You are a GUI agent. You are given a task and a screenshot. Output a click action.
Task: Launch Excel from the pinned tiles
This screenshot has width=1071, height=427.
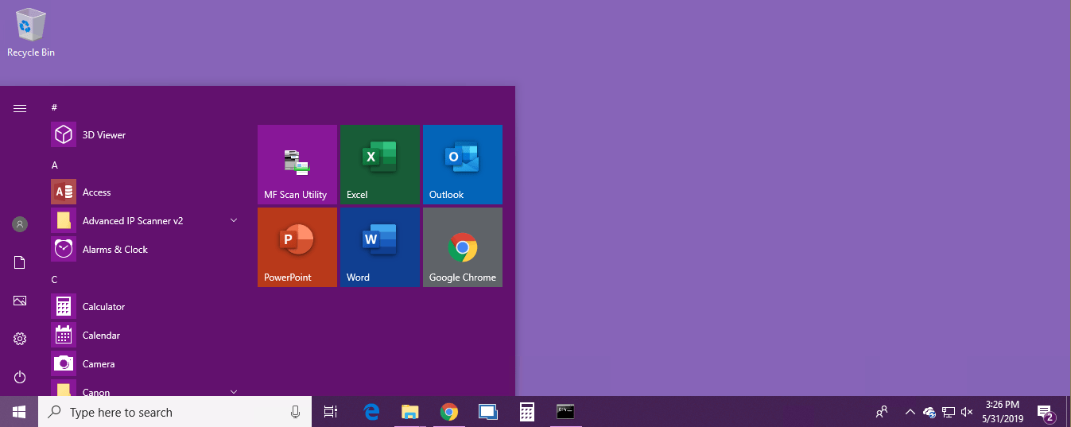point(380,165)
